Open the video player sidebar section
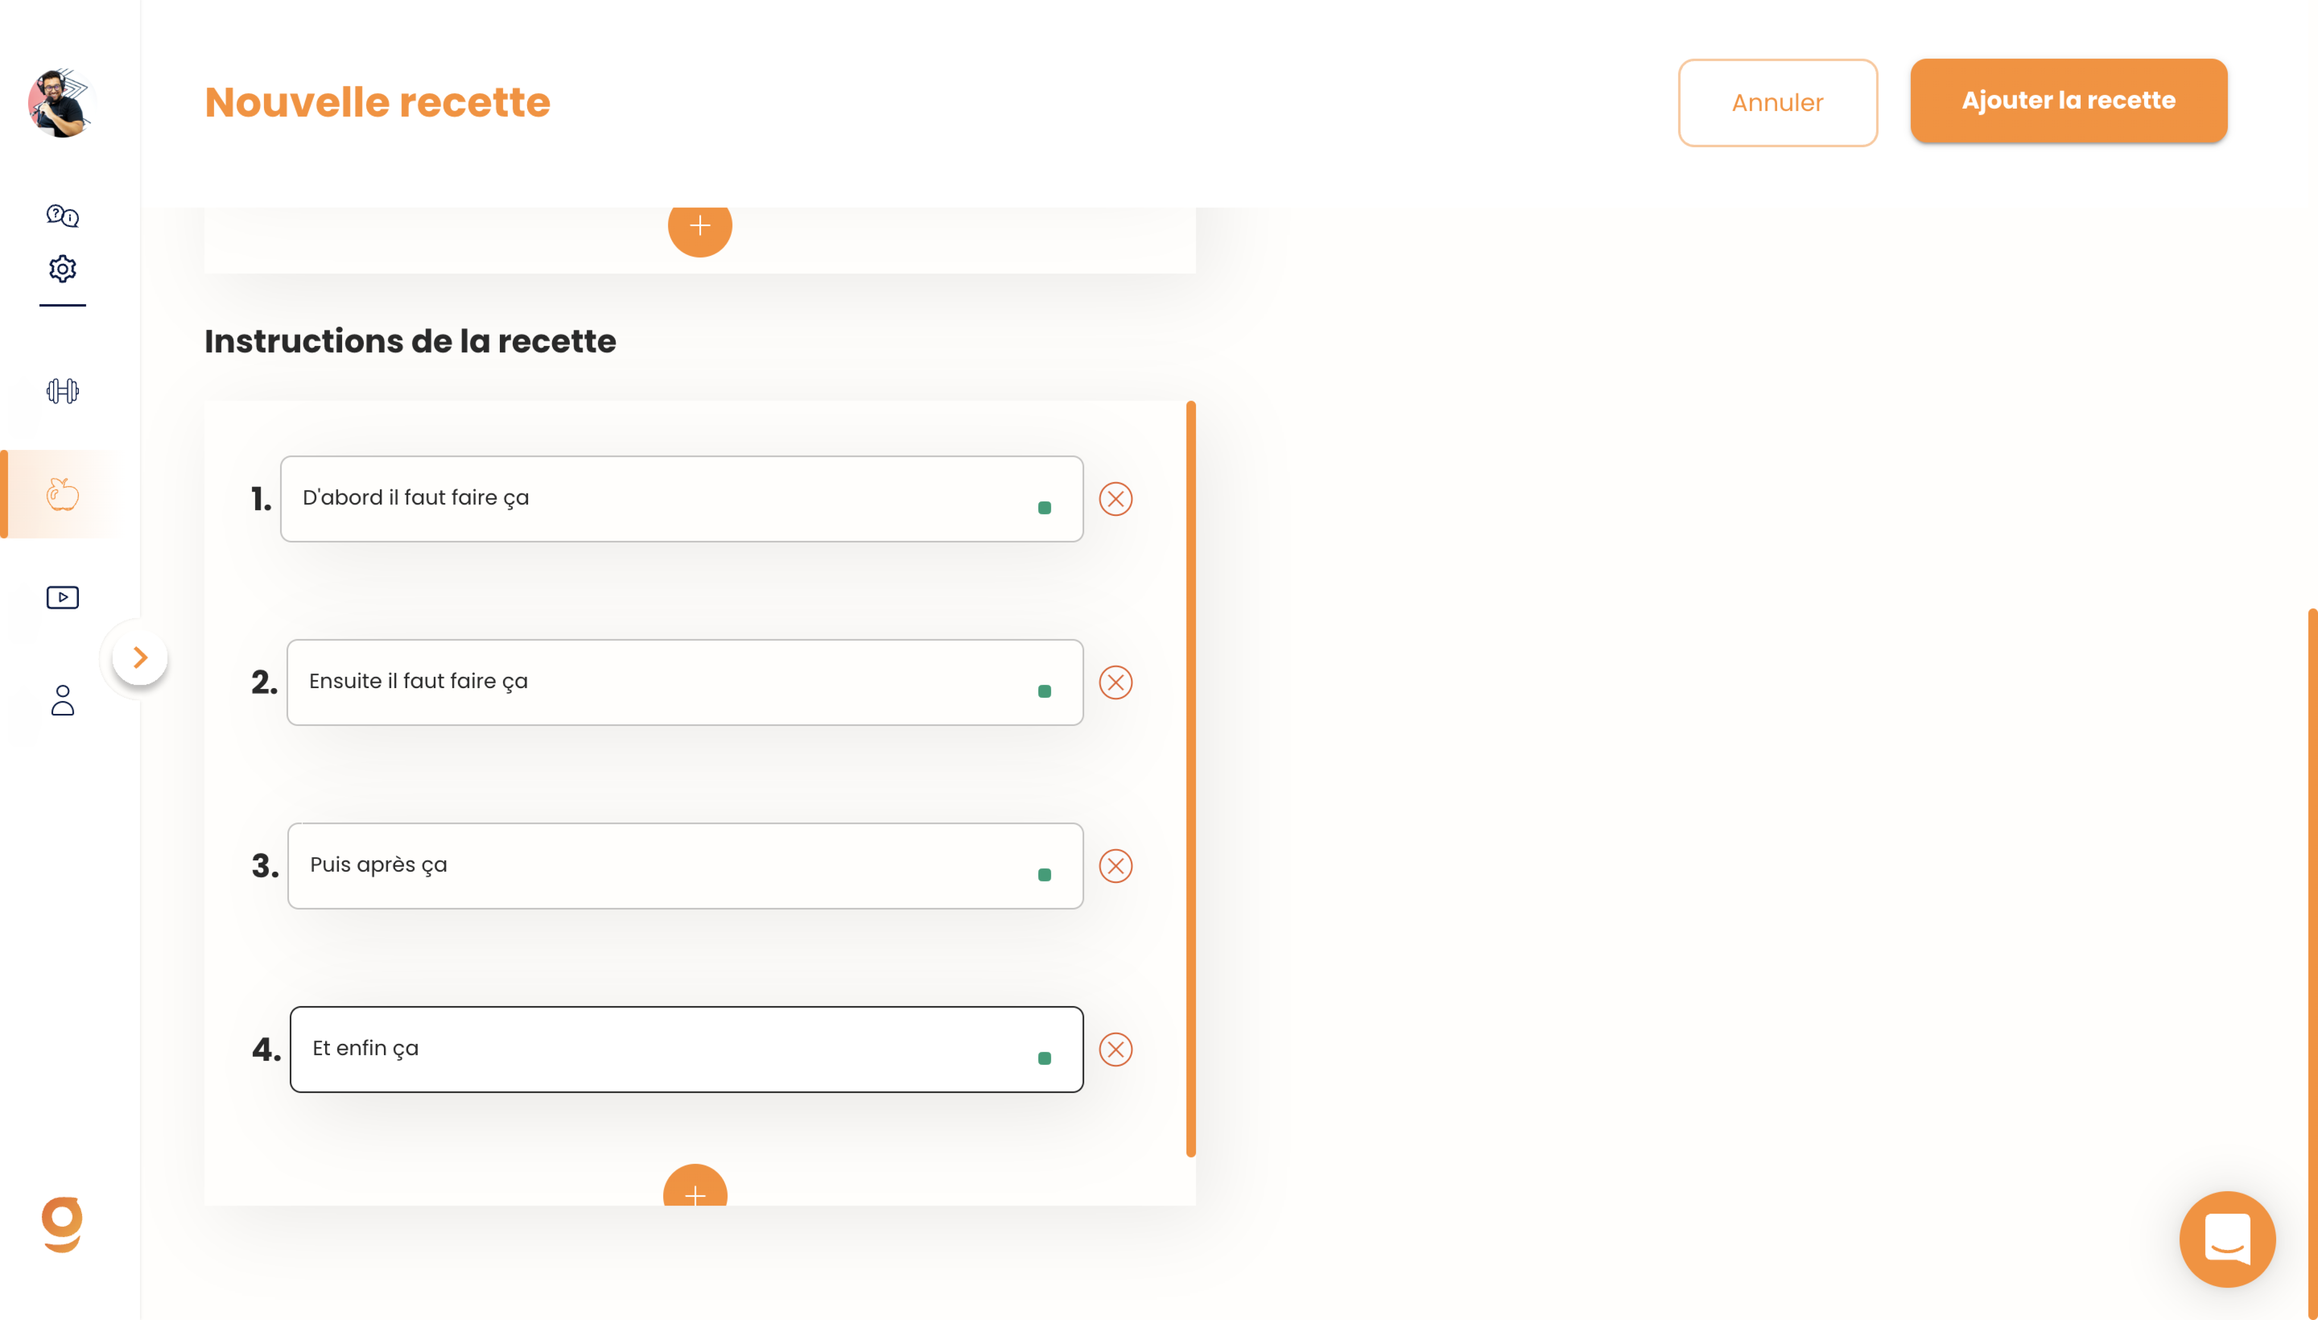 (62, 598)
